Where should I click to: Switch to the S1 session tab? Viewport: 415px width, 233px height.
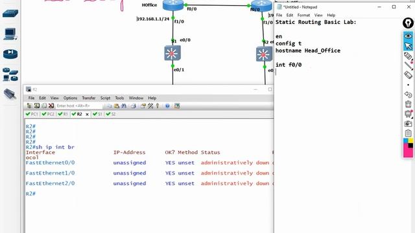pos(97,114)
